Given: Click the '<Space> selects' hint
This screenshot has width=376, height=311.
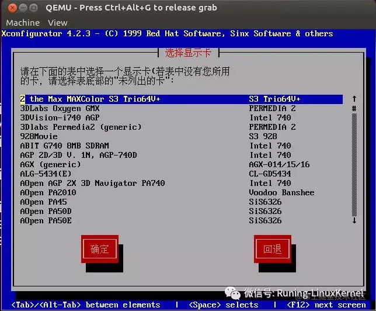Looking at the screenshot, I should tap(224, 305).
